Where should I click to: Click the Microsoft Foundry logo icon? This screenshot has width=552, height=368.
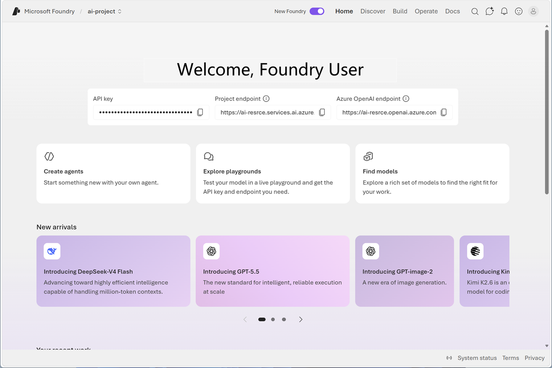(x=16, y=11)
